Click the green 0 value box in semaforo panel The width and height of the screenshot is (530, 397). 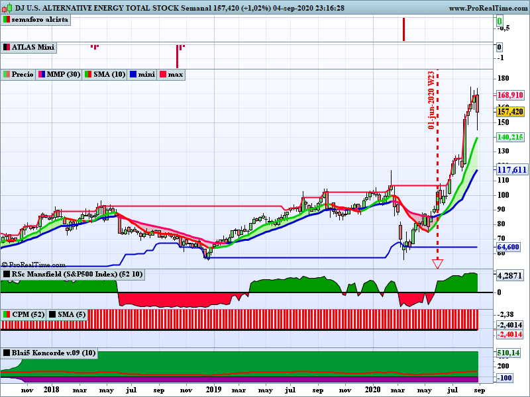[x=500, y=22]
